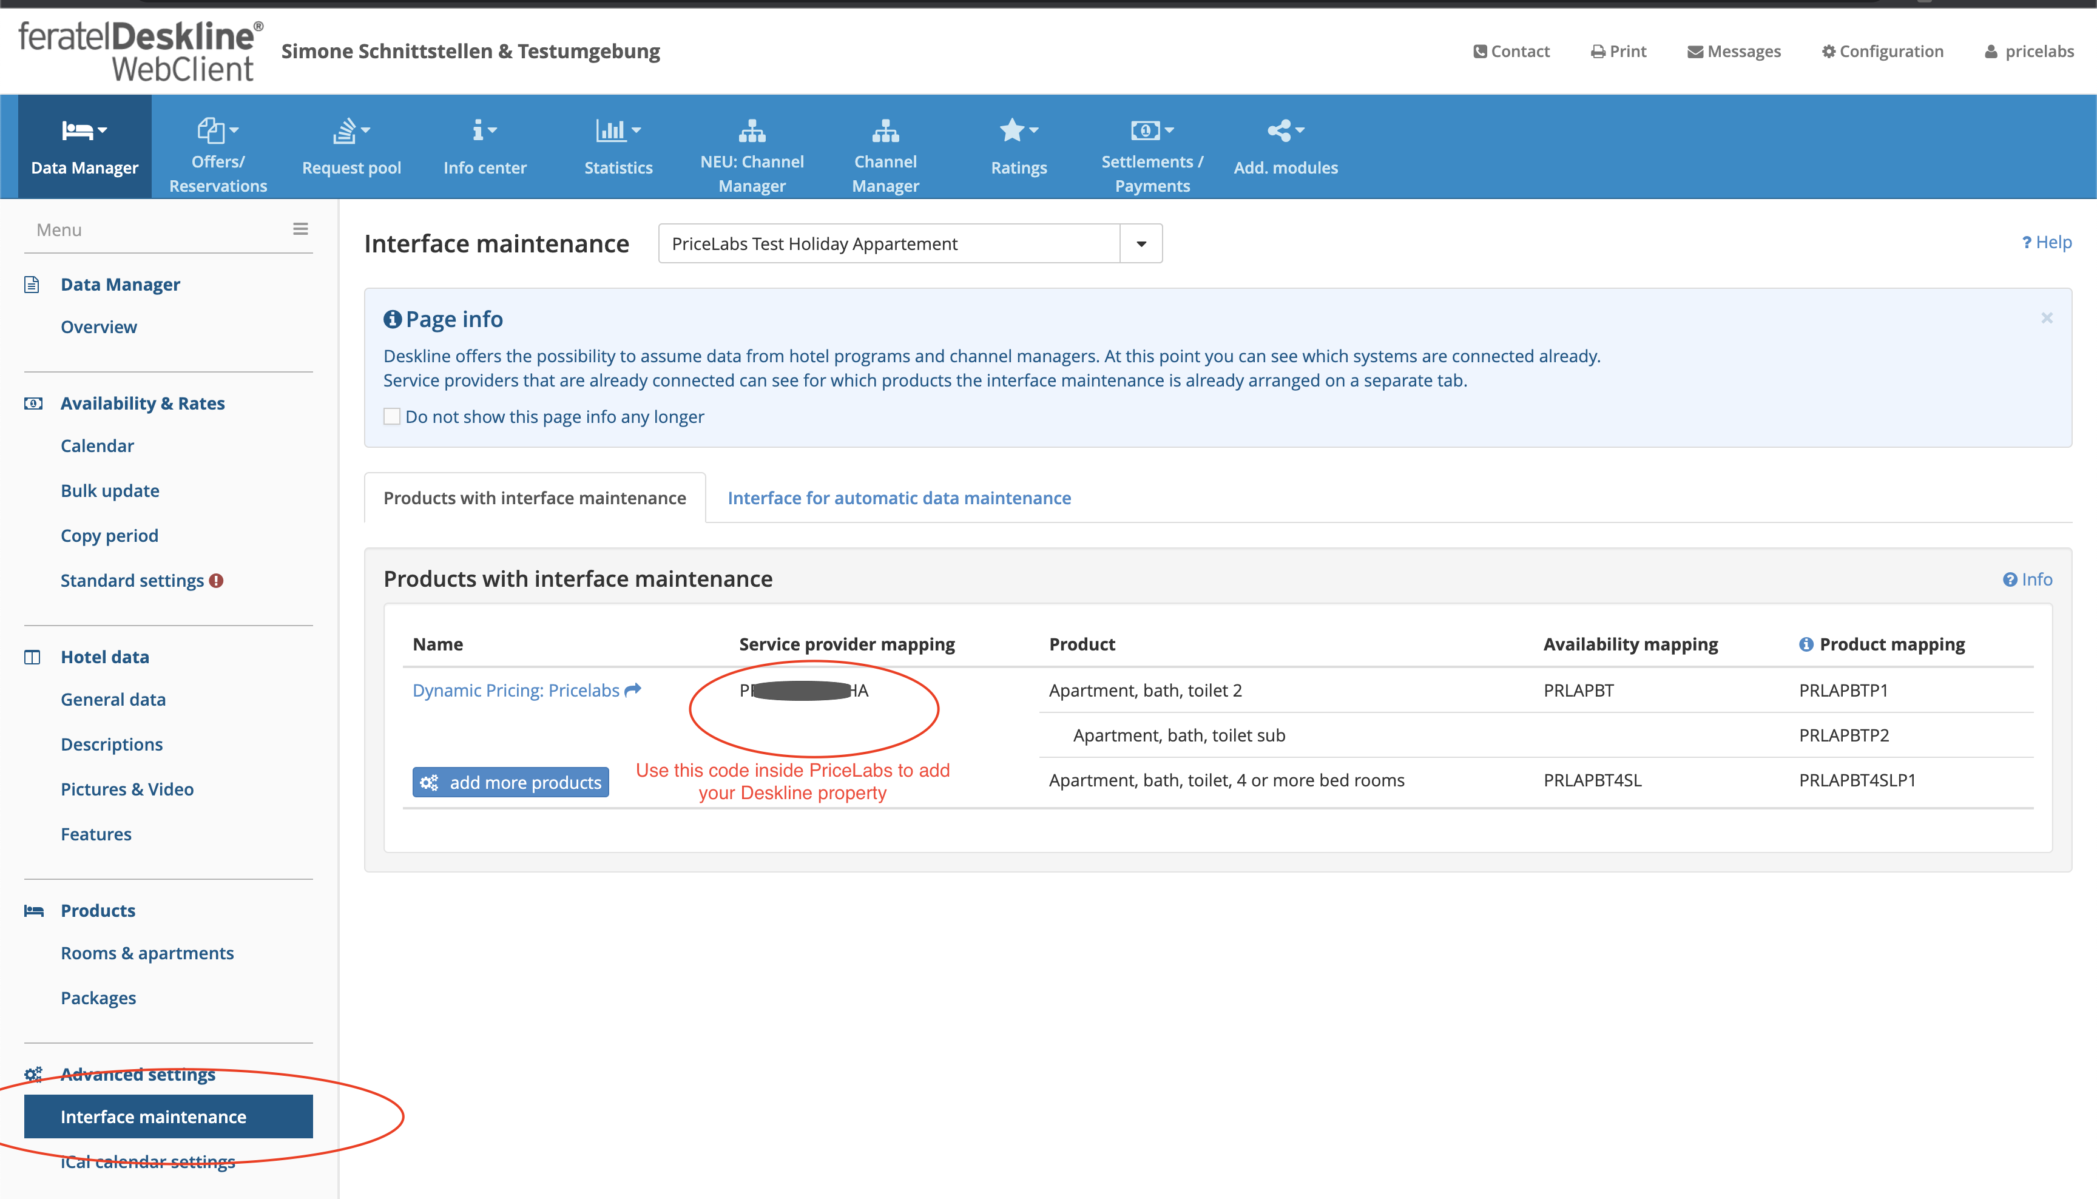Screen dimensions: 2097x1199
Task: Click the PRLAPBTP1 product mapping cell
Action: (1843, 690)
